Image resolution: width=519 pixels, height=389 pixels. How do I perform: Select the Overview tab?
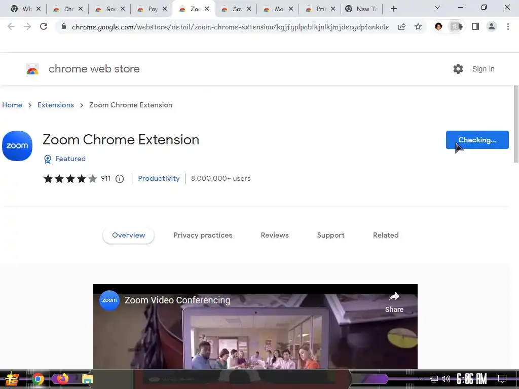click(x=128, y=235)
